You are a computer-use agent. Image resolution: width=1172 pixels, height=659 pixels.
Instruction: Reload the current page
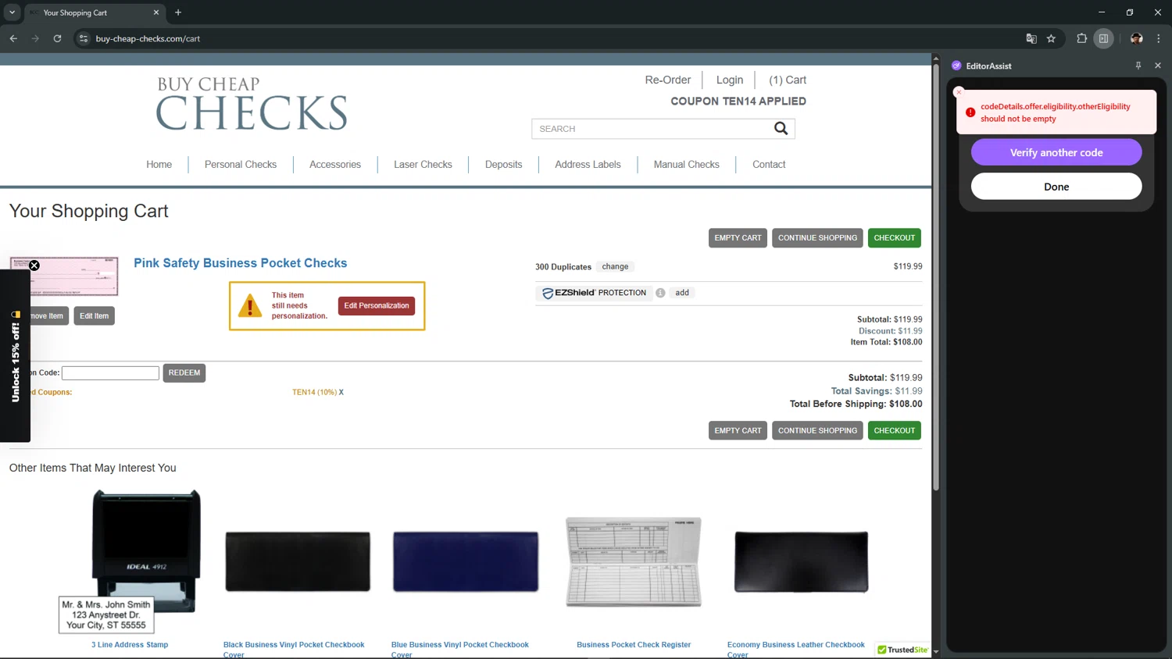[x=57, y=38]
